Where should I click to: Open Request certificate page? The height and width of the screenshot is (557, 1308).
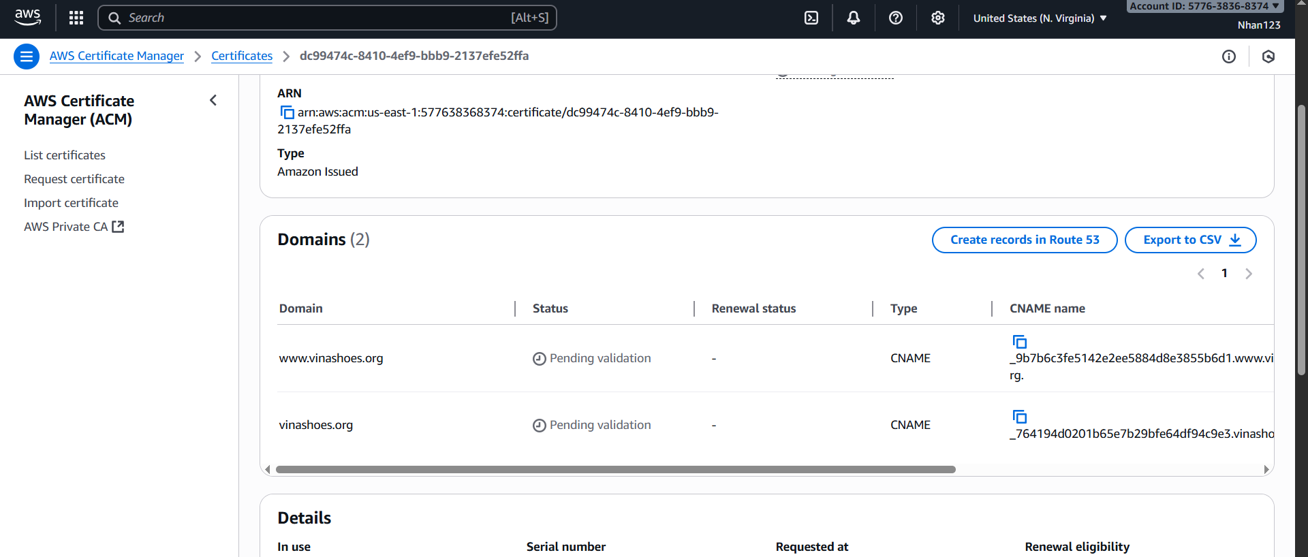pos(74,179)
